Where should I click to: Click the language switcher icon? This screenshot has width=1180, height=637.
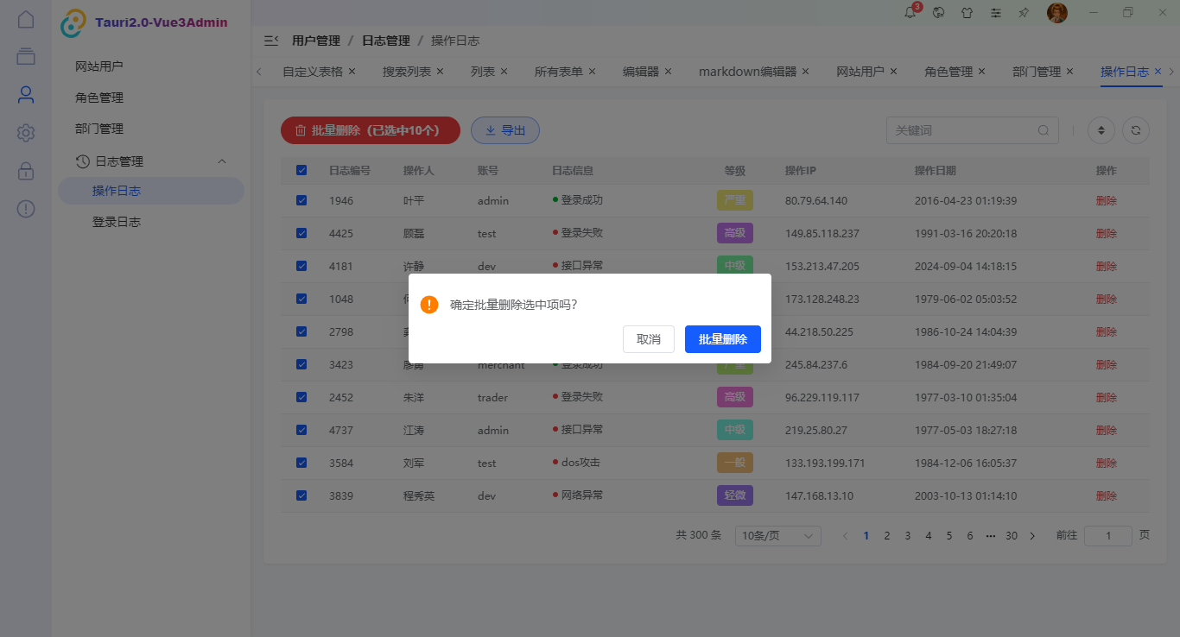938,12
